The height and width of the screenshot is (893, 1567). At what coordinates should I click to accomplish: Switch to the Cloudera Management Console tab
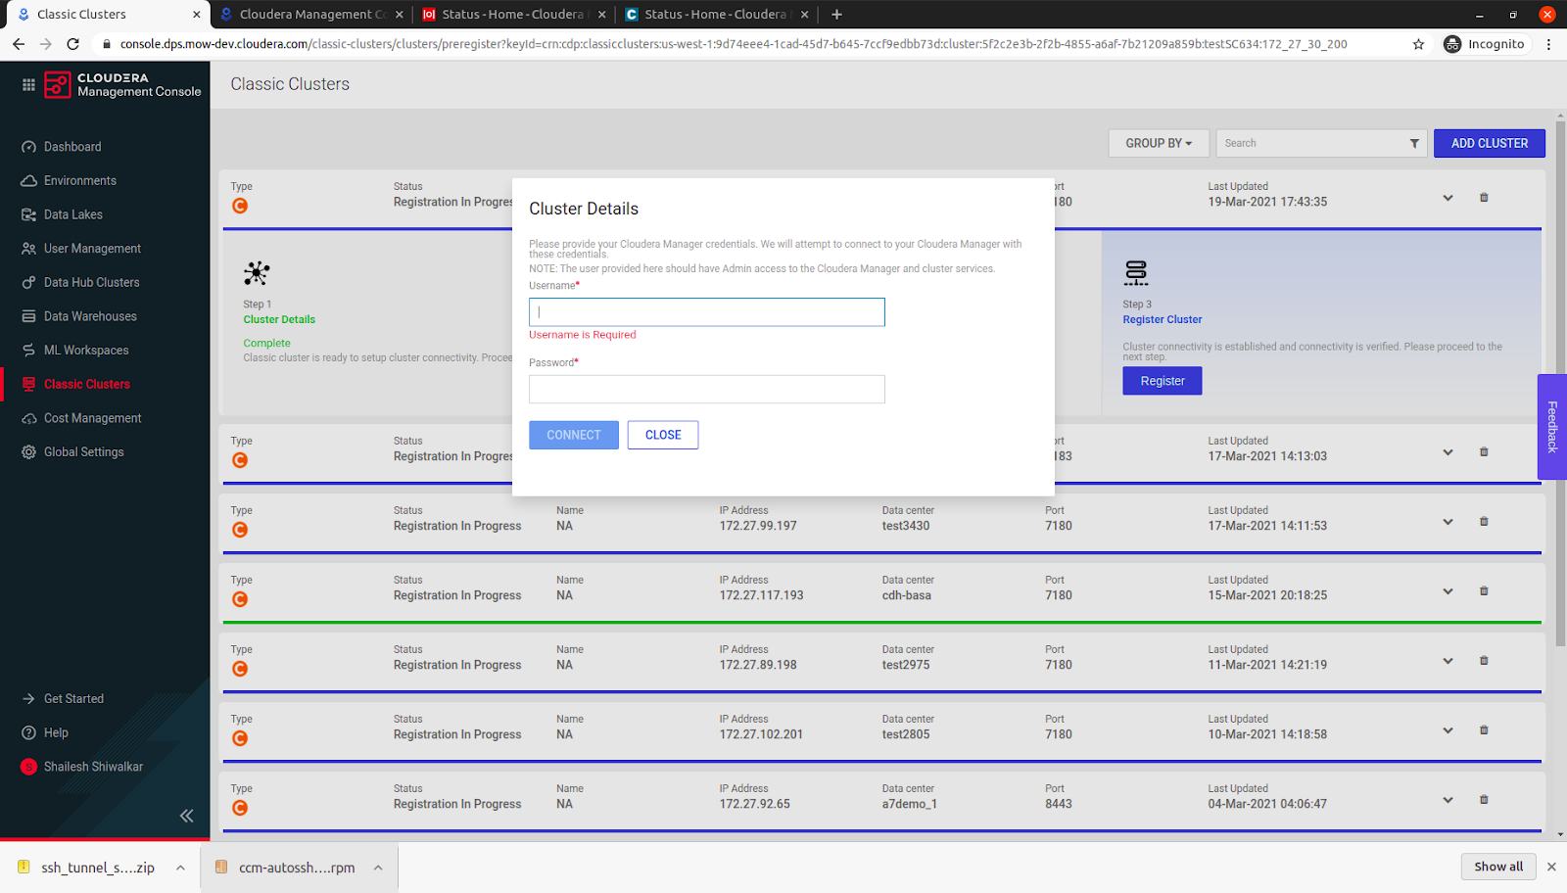pos(309,14)
